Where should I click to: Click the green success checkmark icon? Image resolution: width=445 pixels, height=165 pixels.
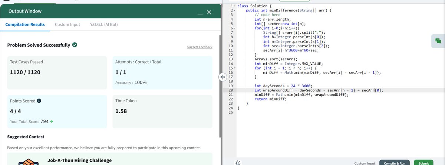pos(75,45)
